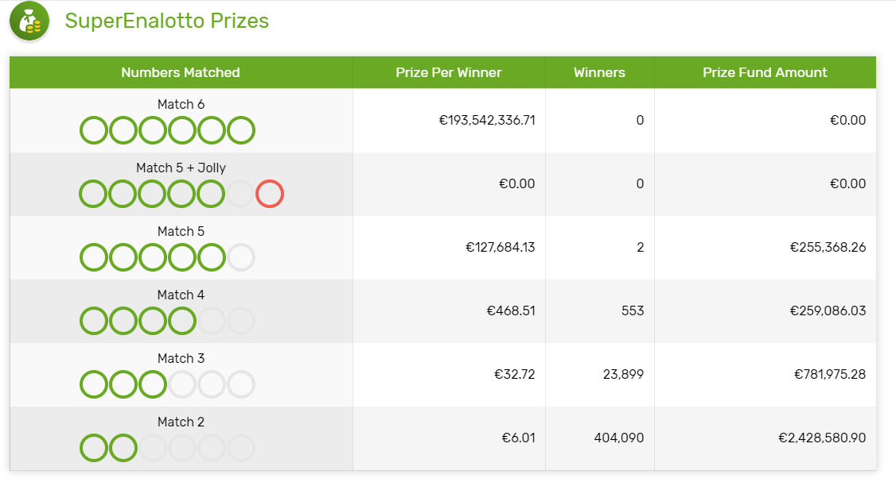Select the €2,428,580.90 prize fund cell

(x=822, y=438)
